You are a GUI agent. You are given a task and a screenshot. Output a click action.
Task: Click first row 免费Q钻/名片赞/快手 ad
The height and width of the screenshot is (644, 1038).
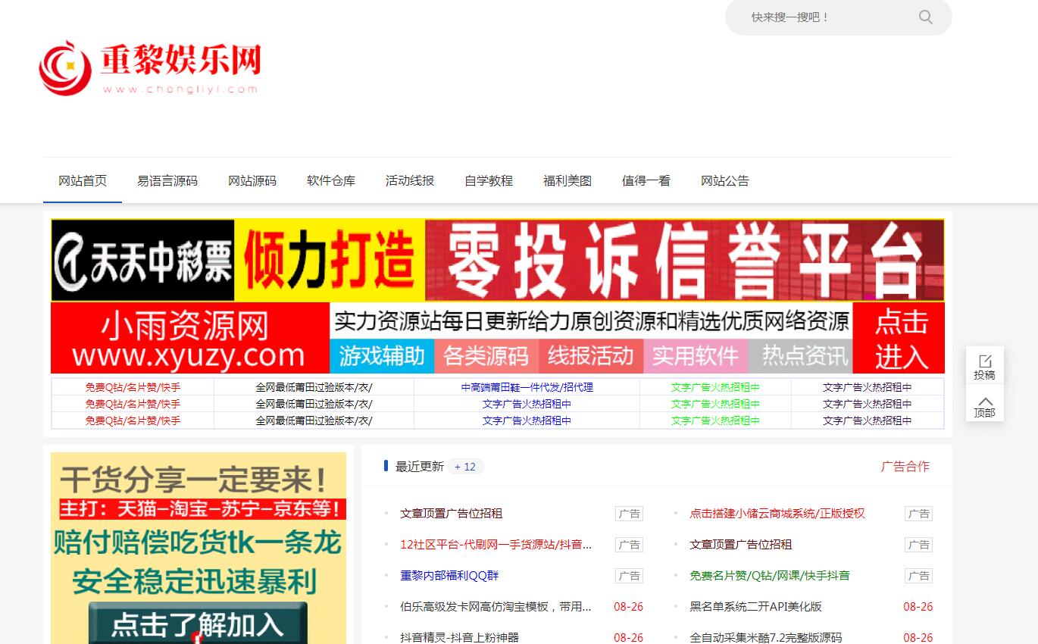pyautogui.click(x=133, y=387)
